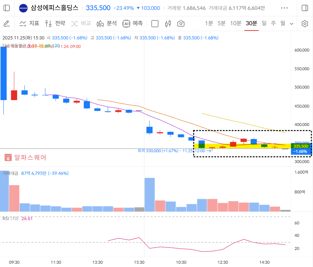Click the 알파스퀘어 logo link

(x=25, y=157)
